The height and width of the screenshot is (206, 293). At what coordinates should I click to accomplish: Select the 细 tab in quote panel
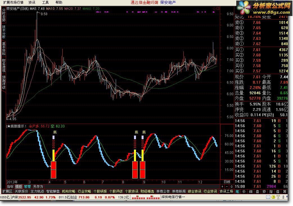tap(251, 191)
